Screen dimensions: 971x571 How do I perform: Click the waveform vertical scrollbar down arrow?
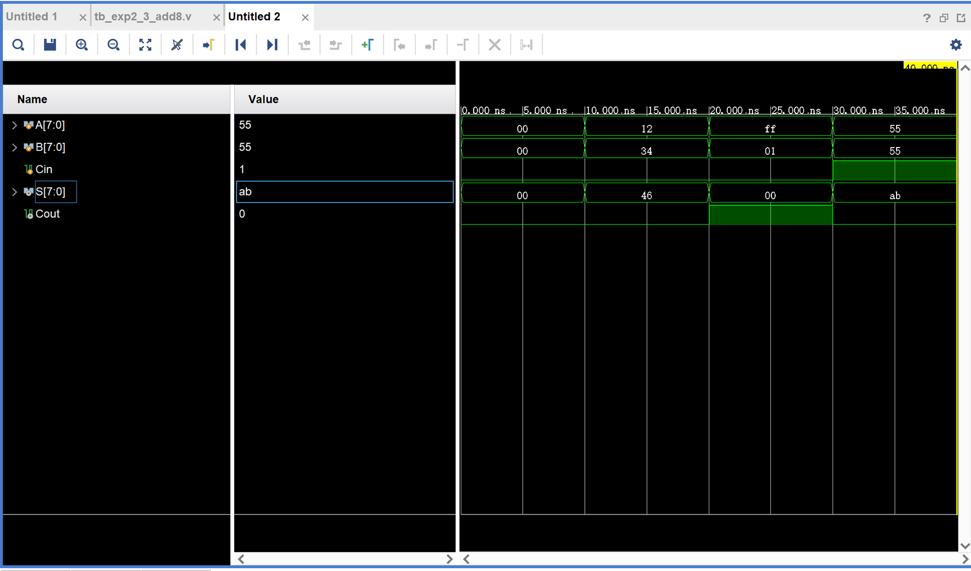[965, 546]
